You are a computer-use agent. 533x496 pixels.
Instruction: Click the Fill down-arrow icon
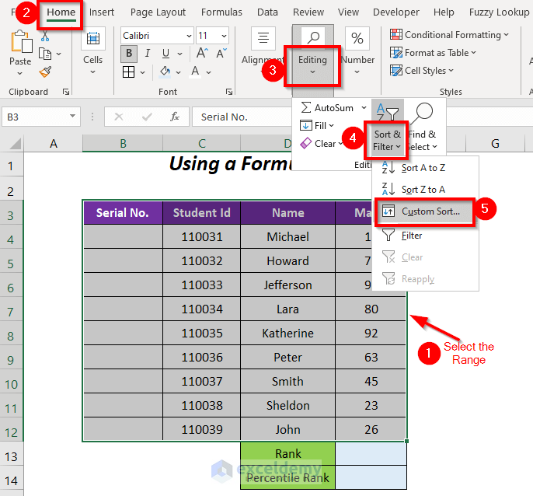pyautogui.click(x=305, y=125)
